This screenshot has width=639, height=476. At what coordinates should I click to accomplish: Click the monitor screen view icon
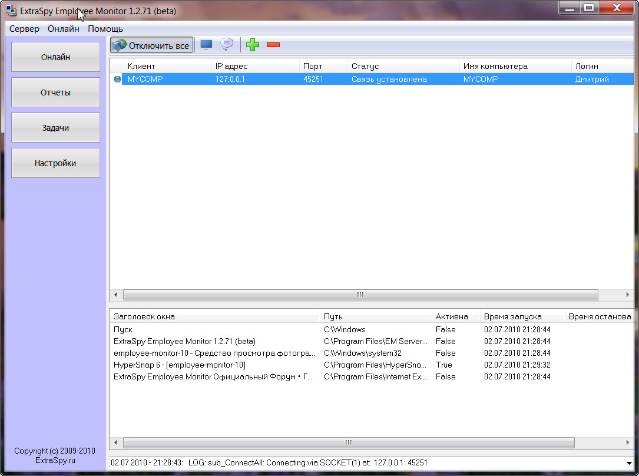tap(206, 45)
